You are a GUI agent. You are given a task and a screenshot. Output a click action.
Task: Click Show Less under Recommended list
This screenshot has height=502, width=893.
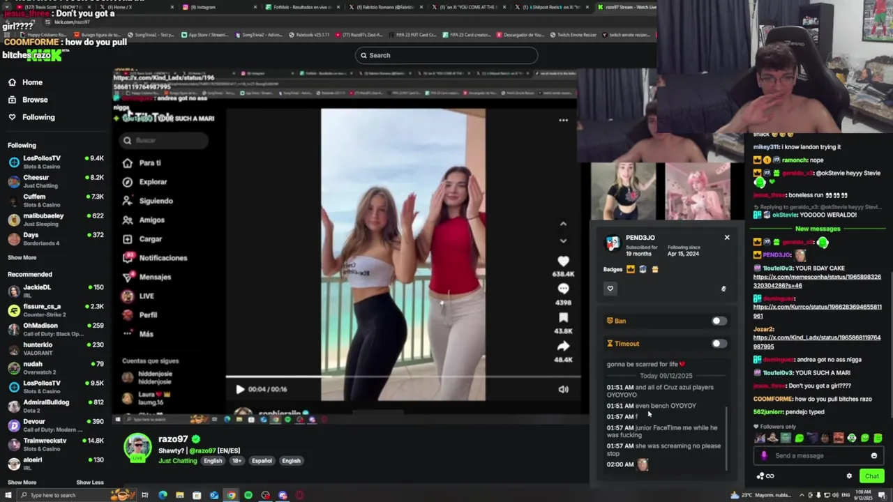[x=90, y=482]
